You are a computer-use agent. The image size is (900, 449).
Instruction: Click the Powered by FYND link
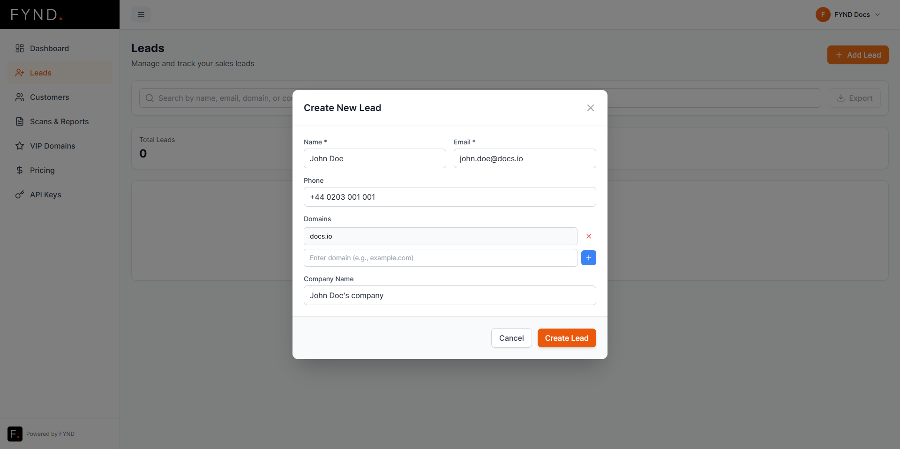(x=51, y=434)
